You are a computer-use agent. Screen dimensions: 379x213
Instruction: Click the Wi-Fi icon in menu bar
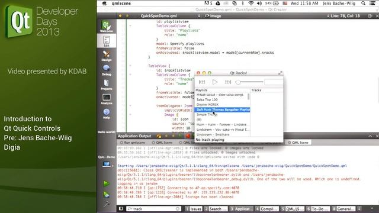coord(251,3)
